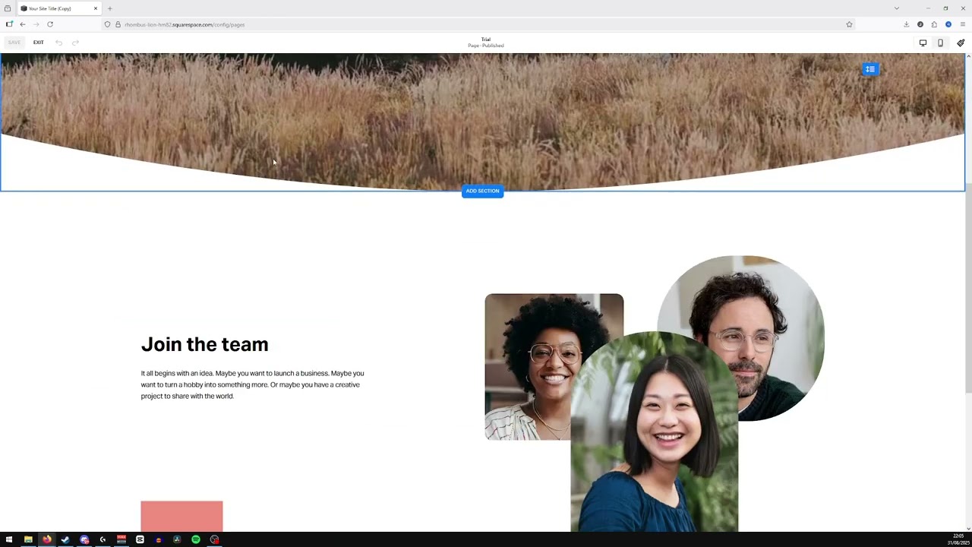972x547 pixels.
Task: Open the Firefox View icon at top left
Action: 8,8
